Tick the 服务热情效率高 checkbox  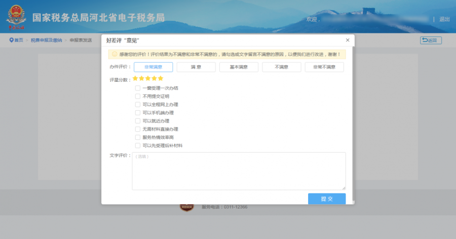tap(138, 137)
